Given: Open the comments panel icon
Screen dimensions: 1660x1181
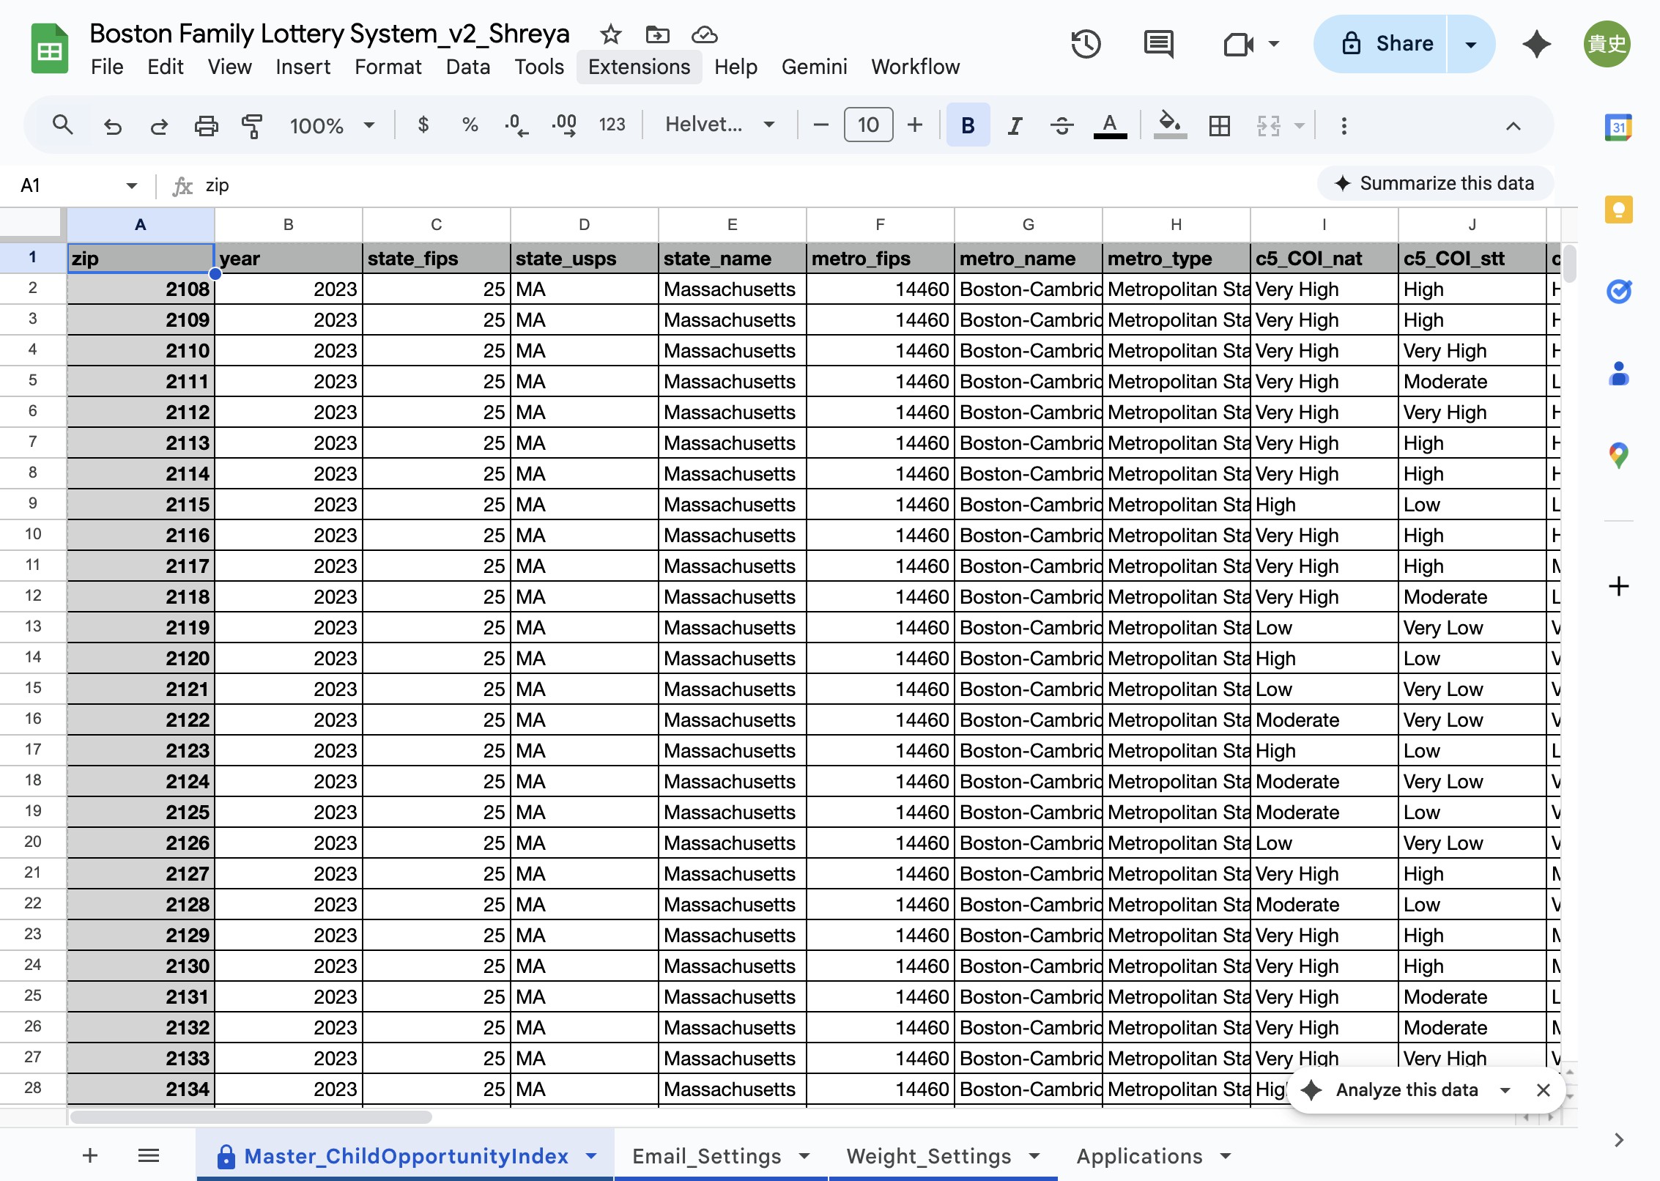Looking at the screenshot, I should click(x=1158, y=44).
